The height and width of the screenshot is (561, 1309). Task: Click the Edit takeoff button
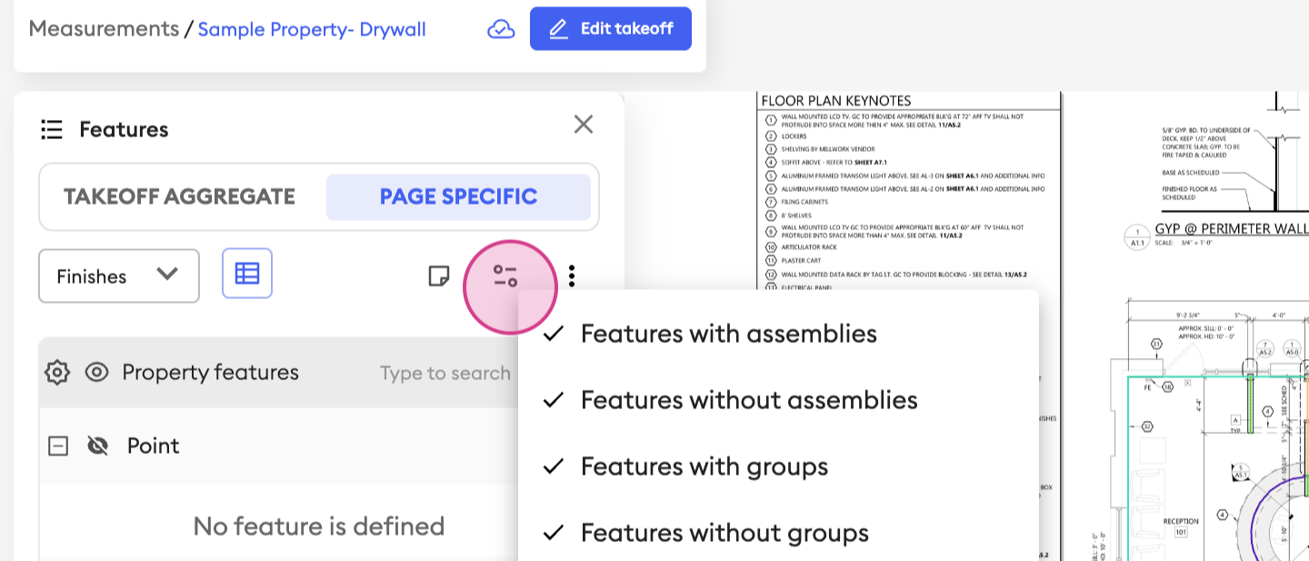click(x=611, y=29)
